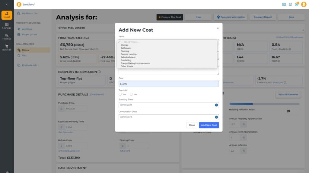Click Holding Period in Years field
309x173 pixels.
pos(292,111)
